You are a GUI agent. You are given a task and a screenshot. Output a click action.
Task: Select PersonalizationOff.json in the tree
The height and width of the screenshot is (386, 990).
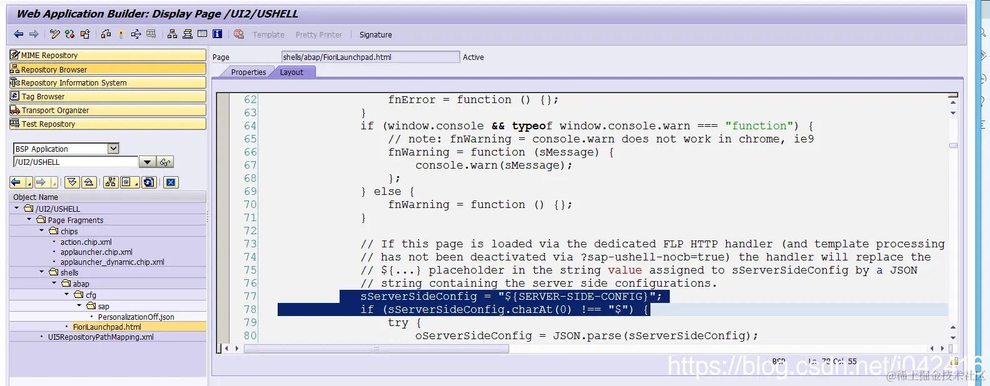(136, 317)
